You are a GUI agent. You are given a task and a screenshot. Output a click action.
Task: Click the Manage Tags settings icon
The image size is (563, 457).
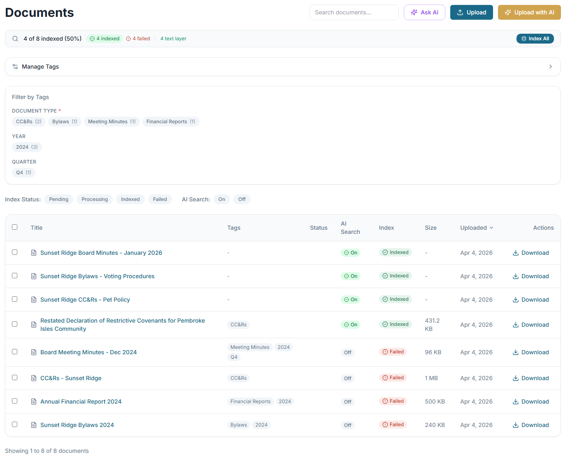click(15, 66)
